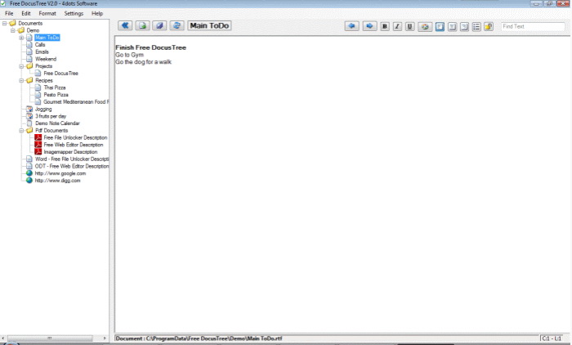This screenshot has height=345, width=572.
Task: Click the left arrow navigation button
Action: [x=351, y=26]
